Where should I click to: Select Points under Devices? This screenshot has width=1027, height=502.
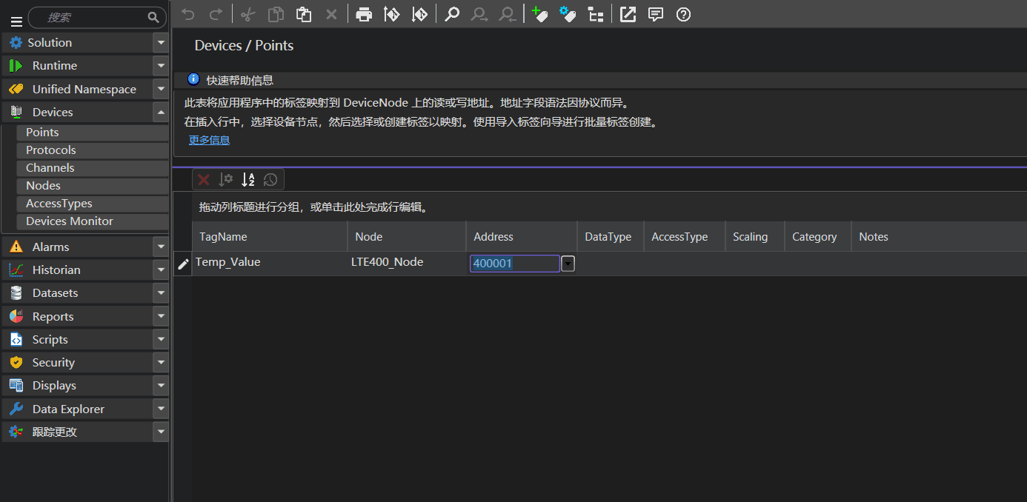[x=93, y=133]
